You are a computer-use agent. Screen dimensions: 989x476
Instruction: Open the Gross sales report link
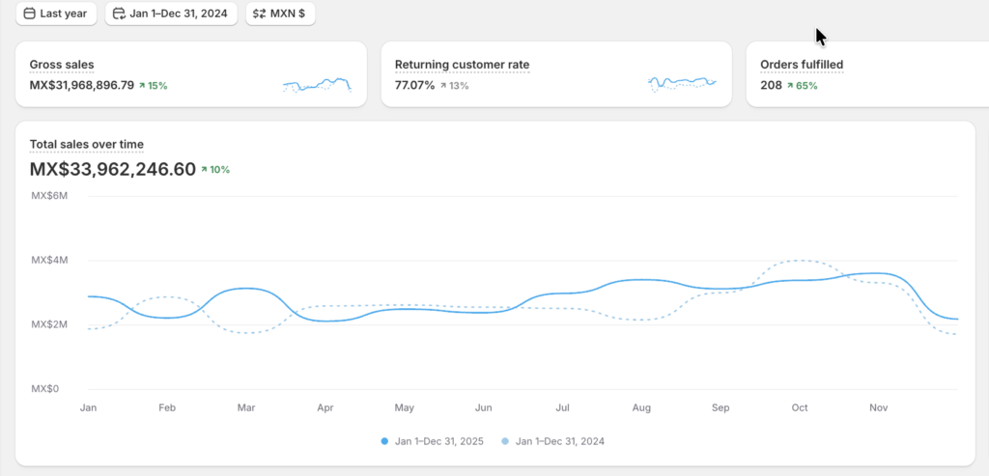click(x=62, y=65)
